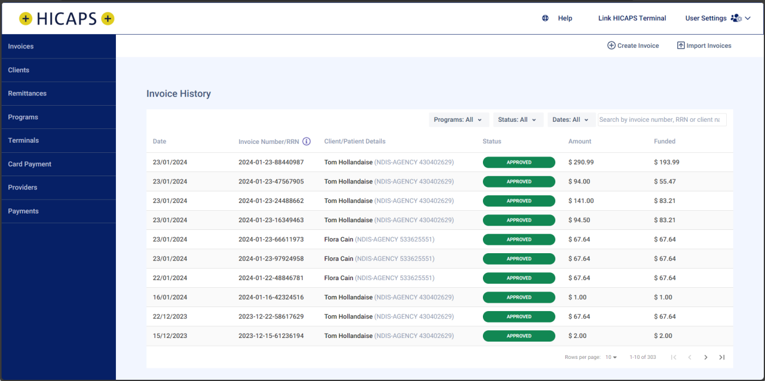This screenshot has height=381, width=765.
Task: Select Clients from the navigation panel
Action: (19, 70)
